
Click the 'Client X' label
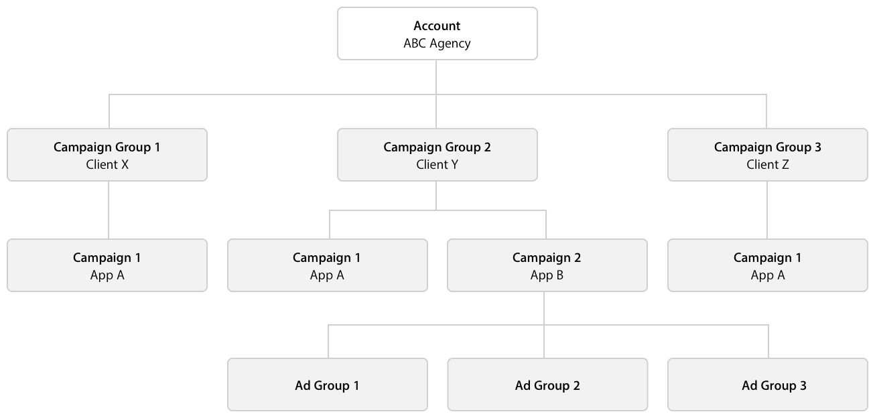[107, 165]
